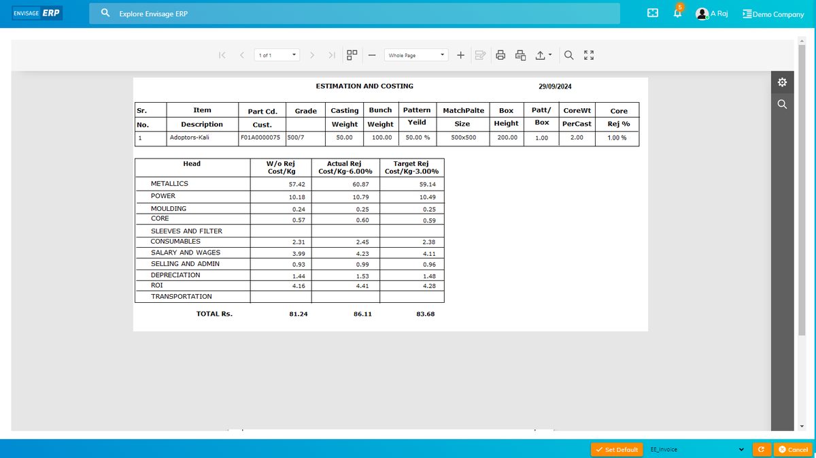Click the orange refresh button
Screen dimensions: 816x458
point(761,450)
